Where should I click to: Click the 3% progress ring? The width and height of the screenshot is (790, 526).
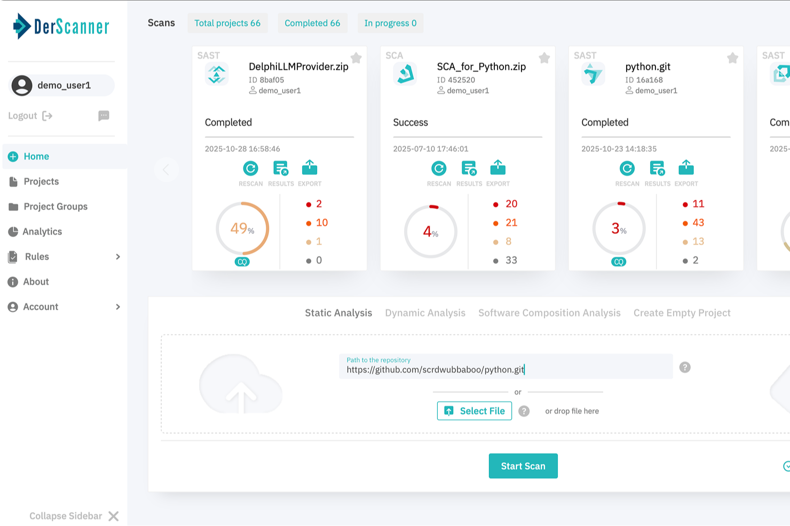point(619,229)
